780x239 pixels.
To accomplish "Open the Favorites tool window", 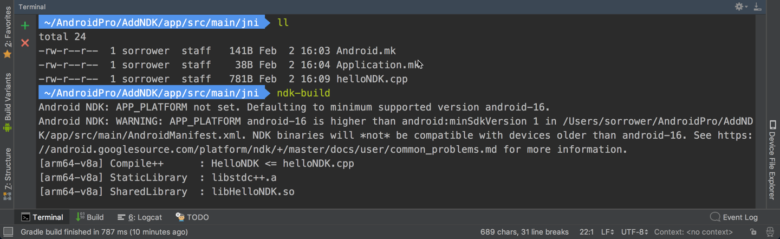I will (x=8, y=34).
